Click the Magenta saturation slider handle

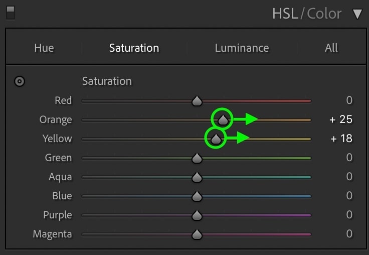point(197,234)
